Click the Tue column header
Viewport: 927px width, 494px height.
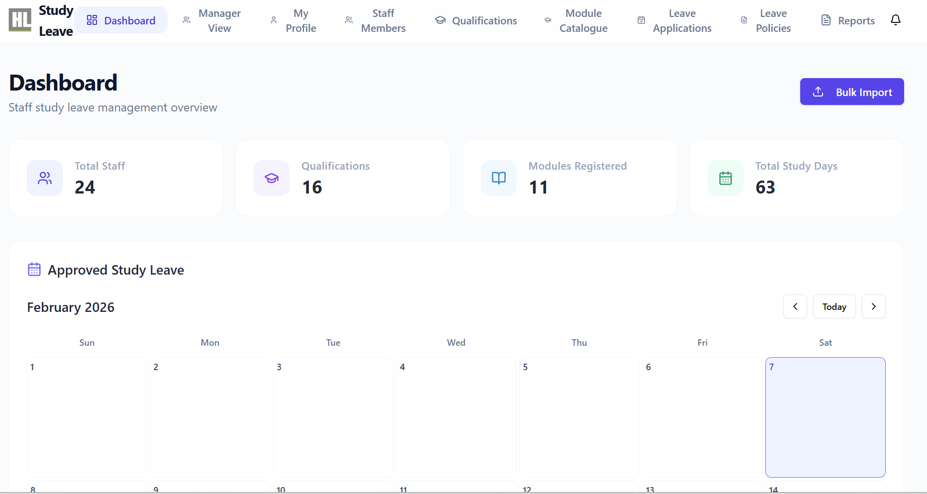point(333,343)
